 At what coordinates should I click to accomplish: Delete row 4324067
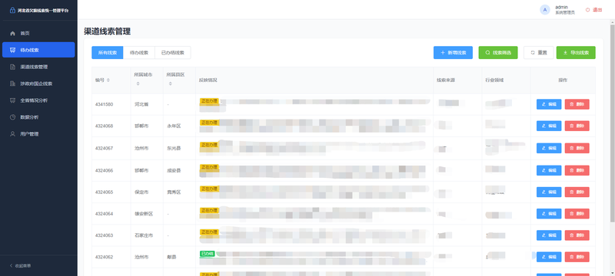tap(577, 148)
